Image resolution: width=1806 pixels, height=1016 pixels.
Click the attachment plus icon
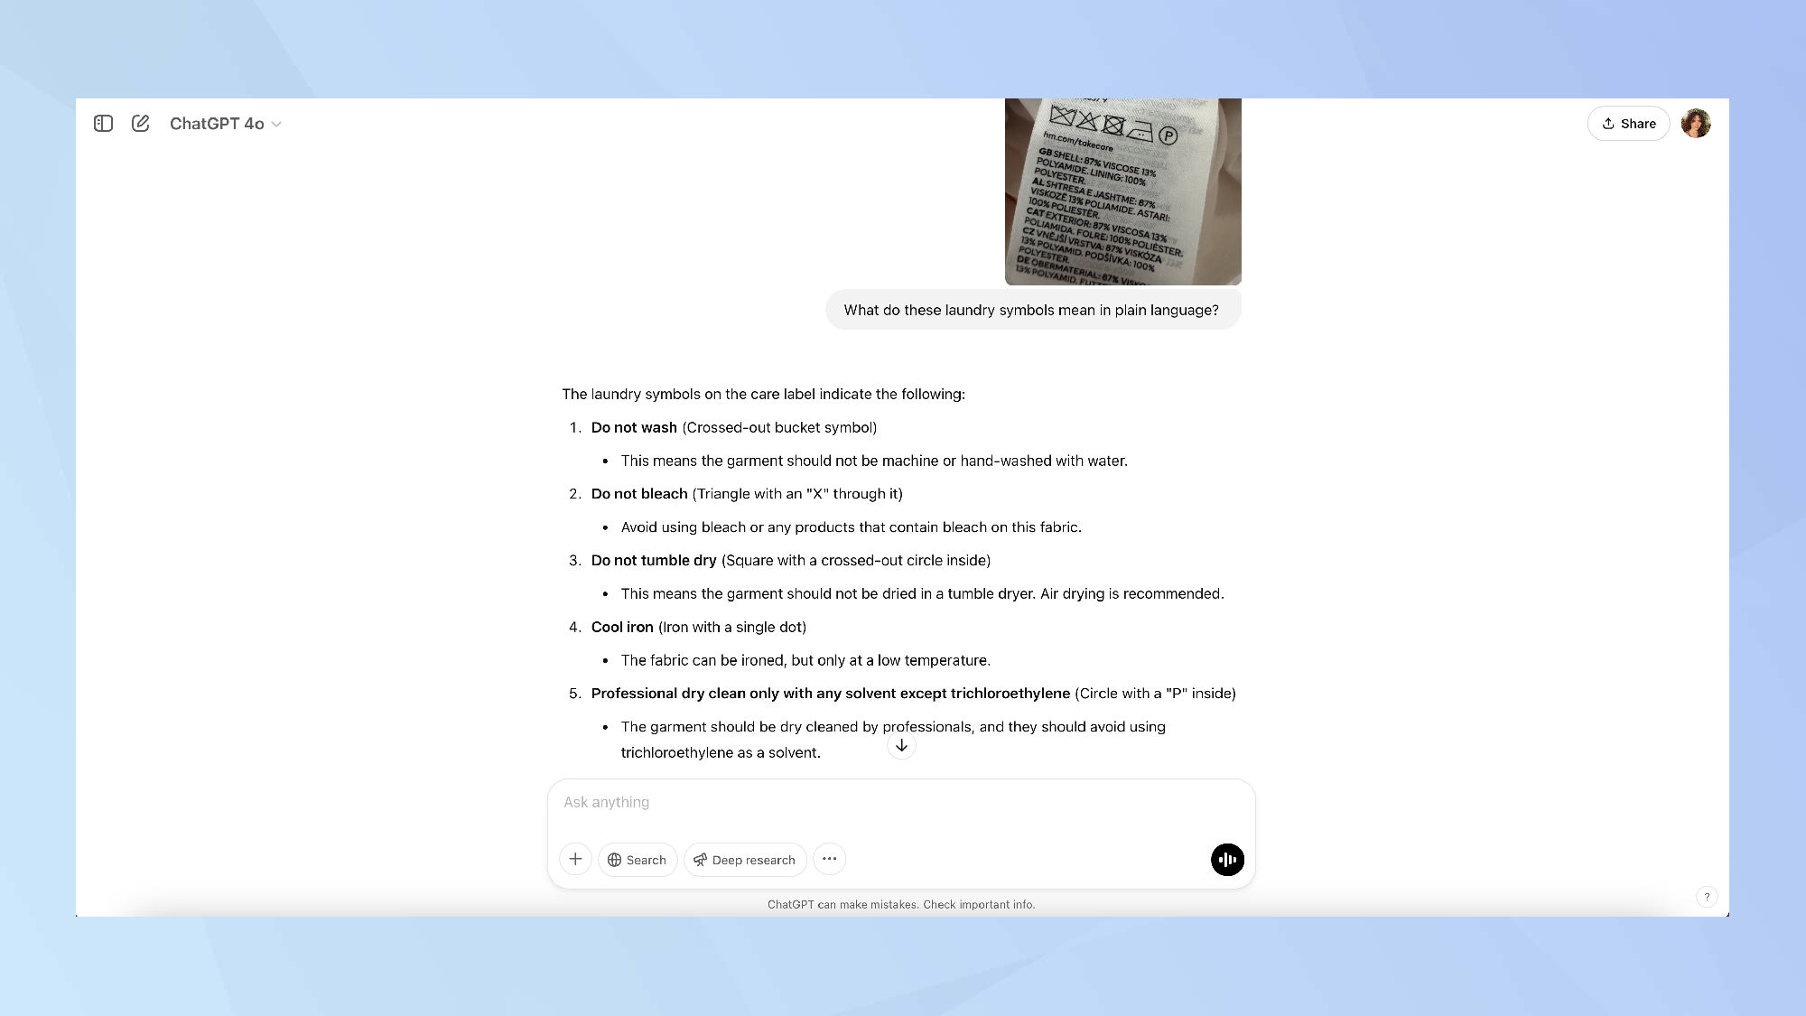[x=575, y=859]
